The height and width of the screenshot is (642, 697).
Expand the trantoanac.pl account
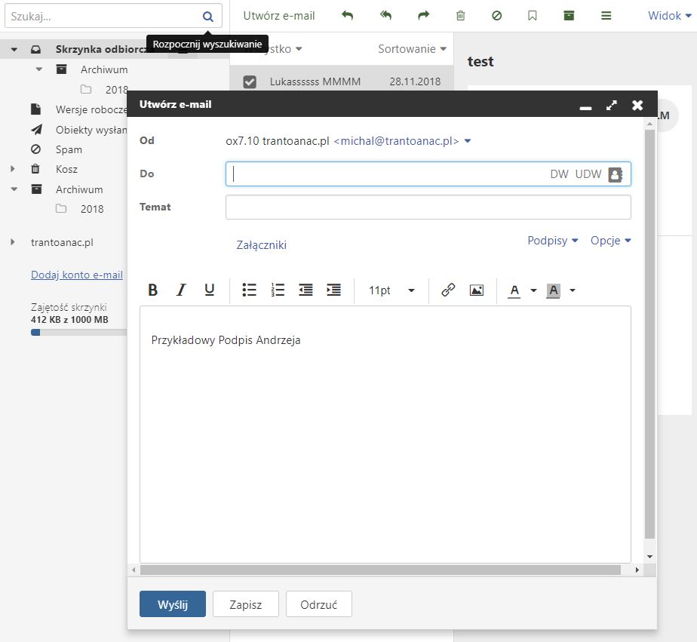(13, 242)
